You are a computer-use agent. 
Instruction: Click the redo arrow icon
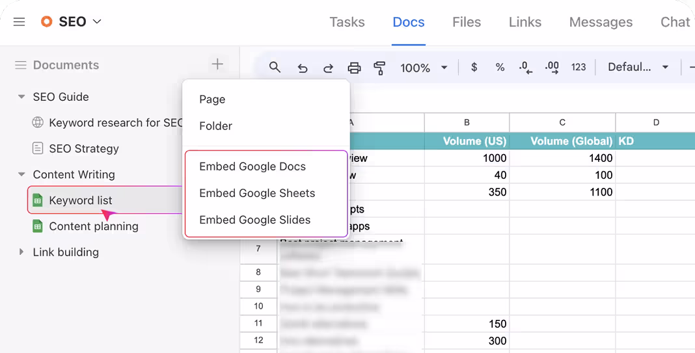coord(328,68)
